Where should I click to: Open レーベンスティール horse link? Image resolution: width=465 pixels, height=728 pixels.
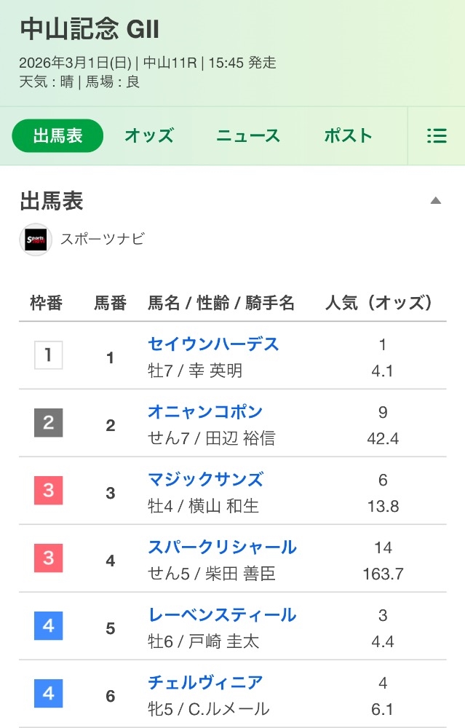[x=222, y=614]
